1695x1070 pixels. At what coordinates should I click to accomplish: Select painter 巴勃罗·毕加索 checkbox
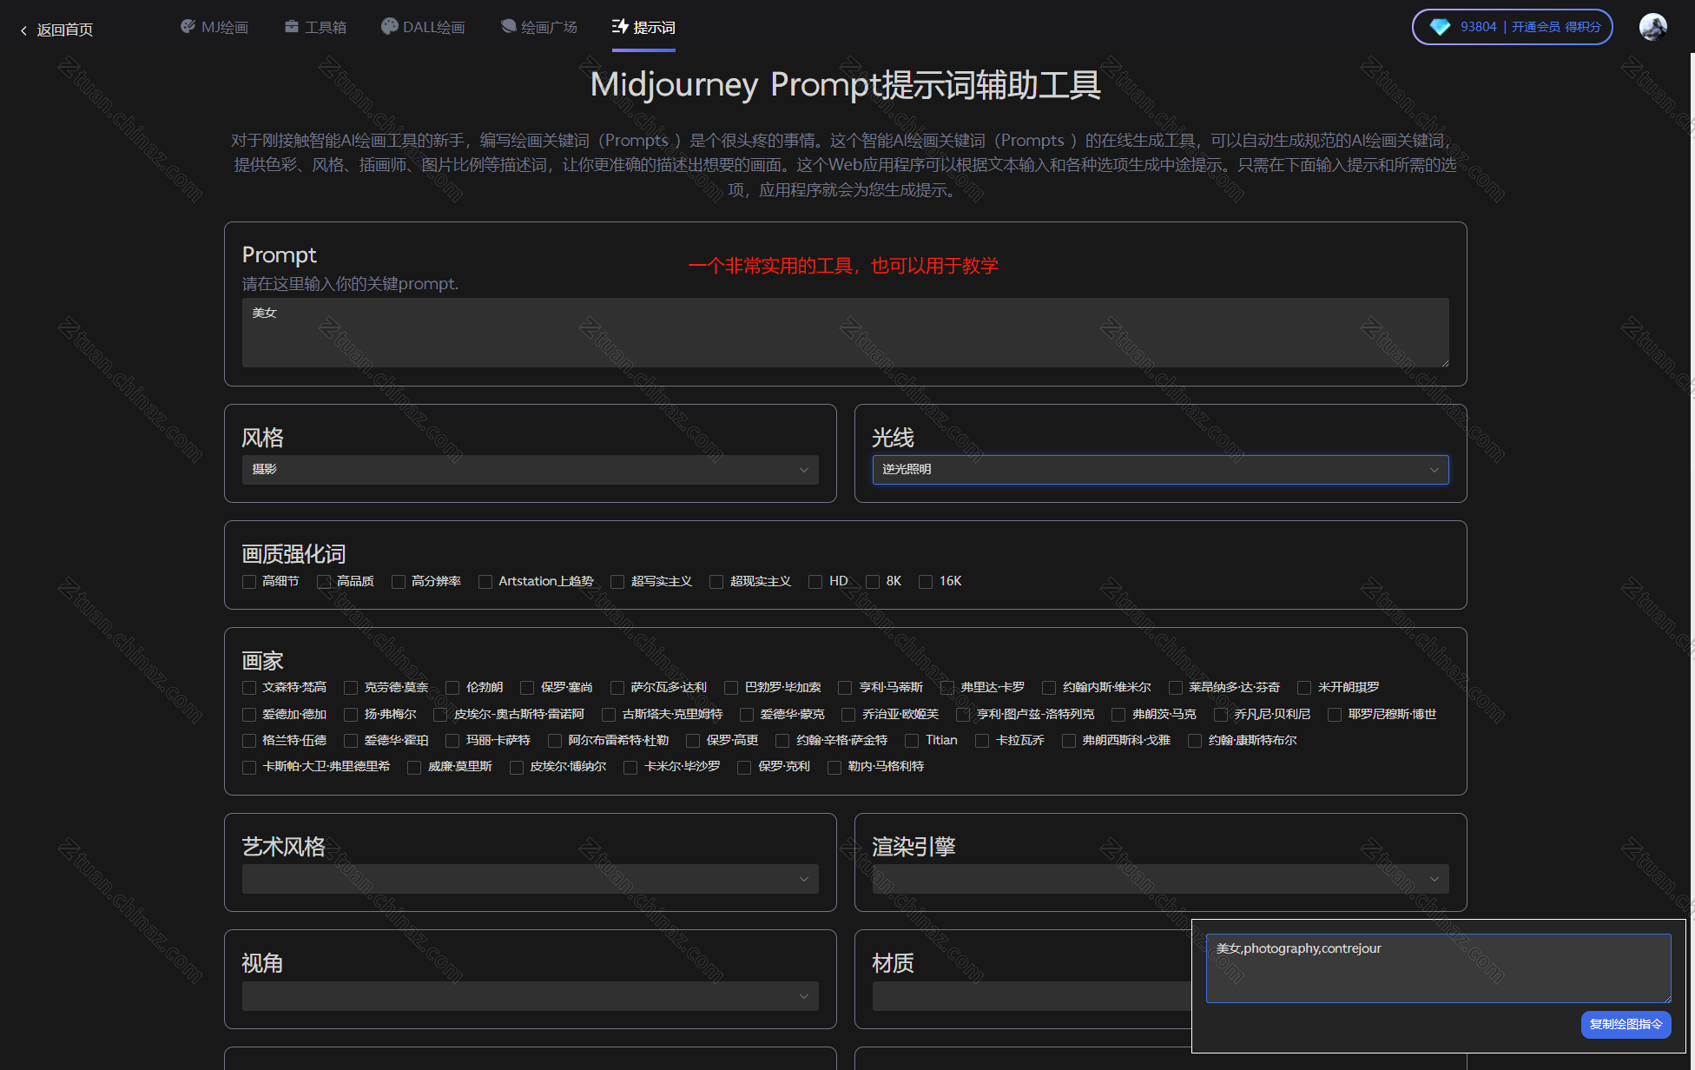pos(731,688)
